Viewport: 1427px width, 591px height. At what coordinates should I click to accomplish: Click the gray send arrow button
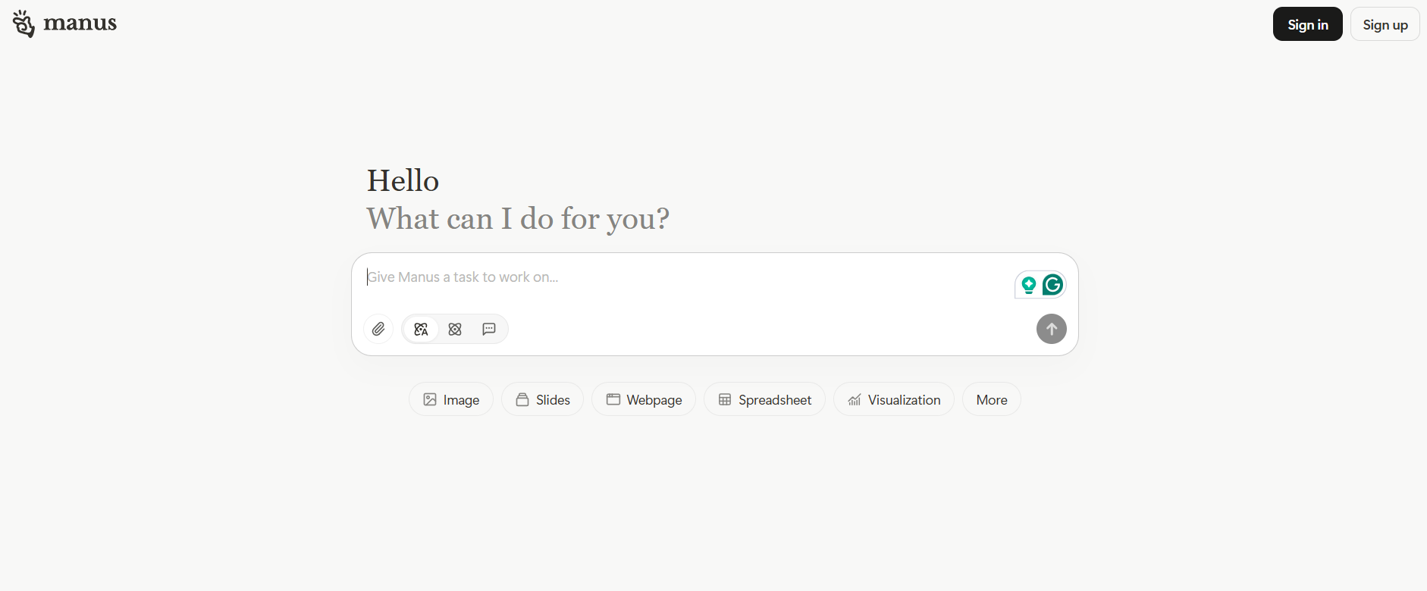[1052, 329]
